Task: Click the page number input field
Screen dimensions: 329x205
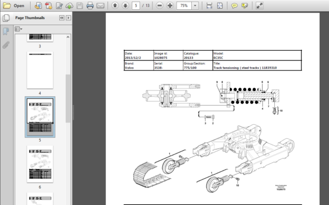Action: (136, 5)
